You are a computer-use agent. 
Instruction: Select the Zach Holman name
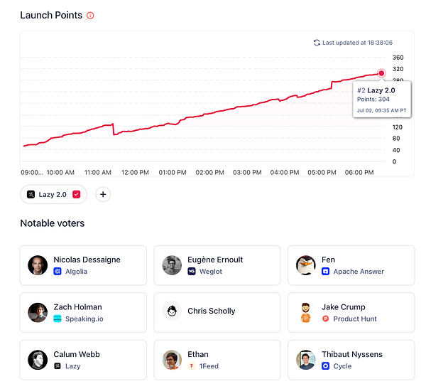click(x=77, y=307)
